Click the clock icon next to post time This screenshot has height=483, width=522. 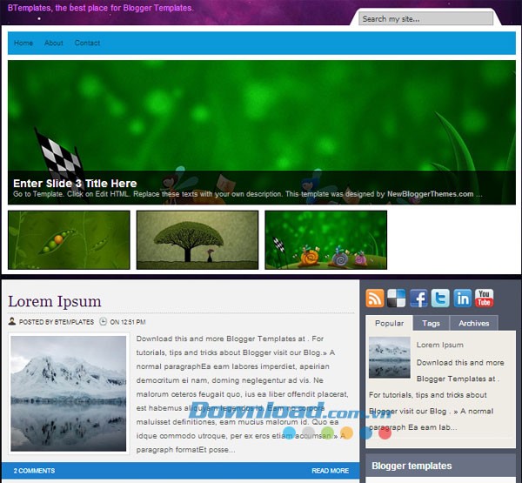[x=104, y=322]
